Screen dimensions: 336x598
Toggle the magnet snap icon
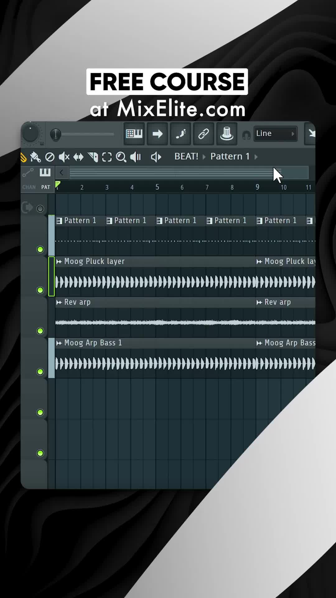click(x=246, y=135)
